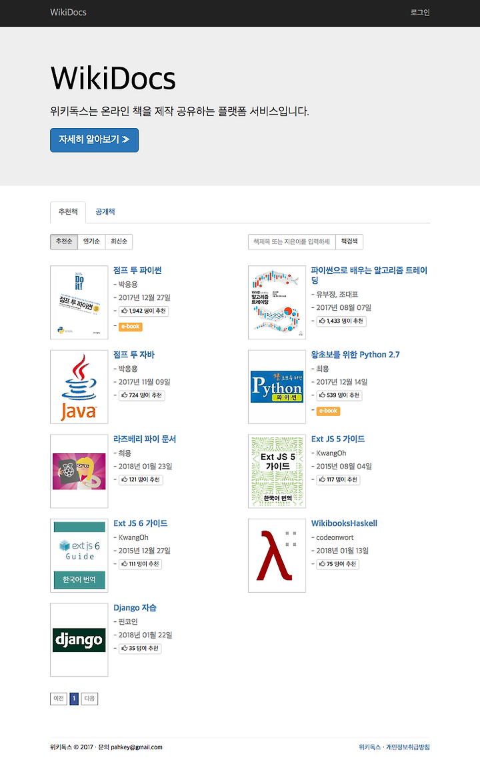480x768 pixels.
Task: Click the 1,433 명이 추천 recommend button
Action: [x=341, y=321]
